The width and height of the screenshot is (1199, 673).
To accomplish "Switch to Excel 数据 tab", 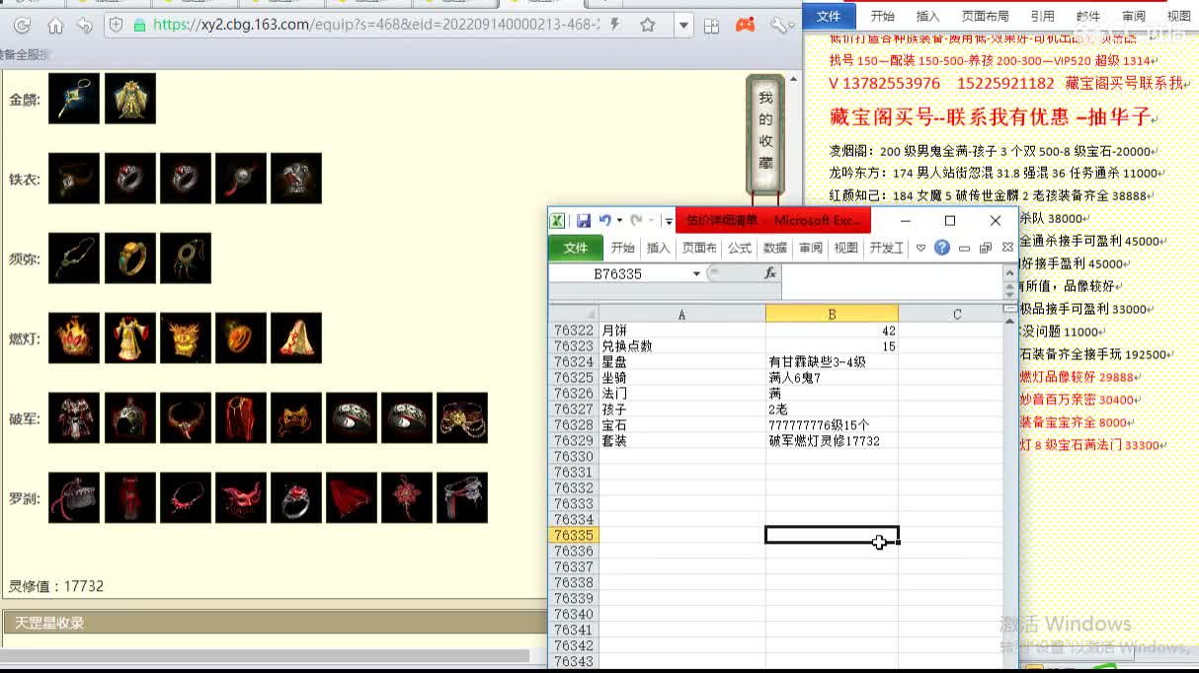I will click(775, 248).
